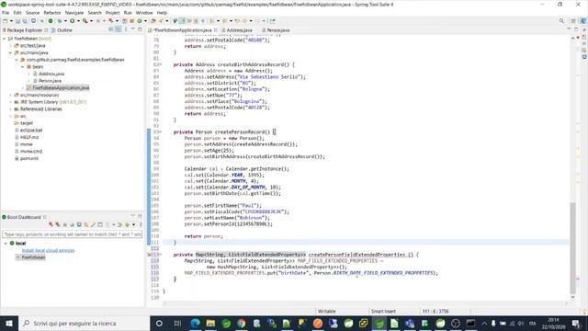This screenshot has height=331, width=588.
Task: Open the Project menu
Action: (x=112, y=13)
